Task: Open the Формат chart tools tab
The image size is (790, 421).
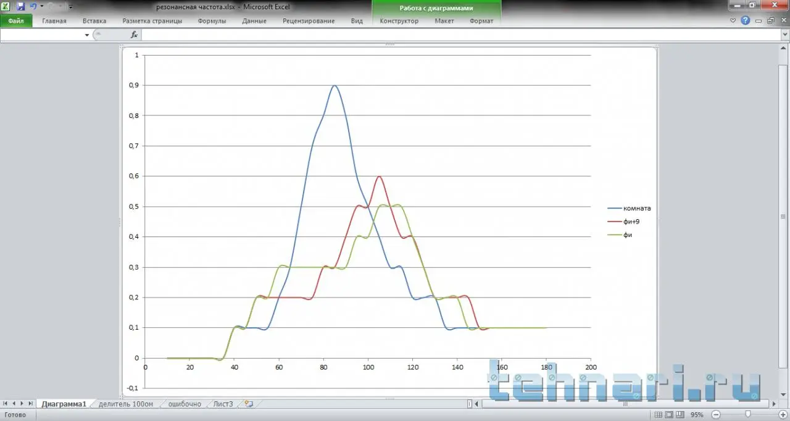Action: 481,21
